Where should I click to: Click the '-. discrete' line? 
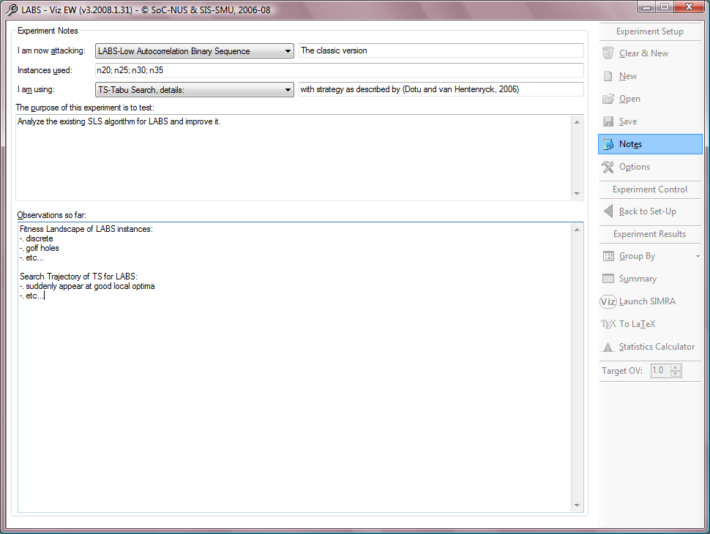pos(36,238)
